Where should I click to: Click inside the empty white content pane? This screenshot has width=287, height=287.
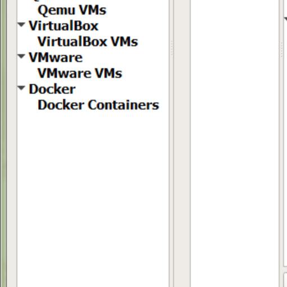pos(235,143)
